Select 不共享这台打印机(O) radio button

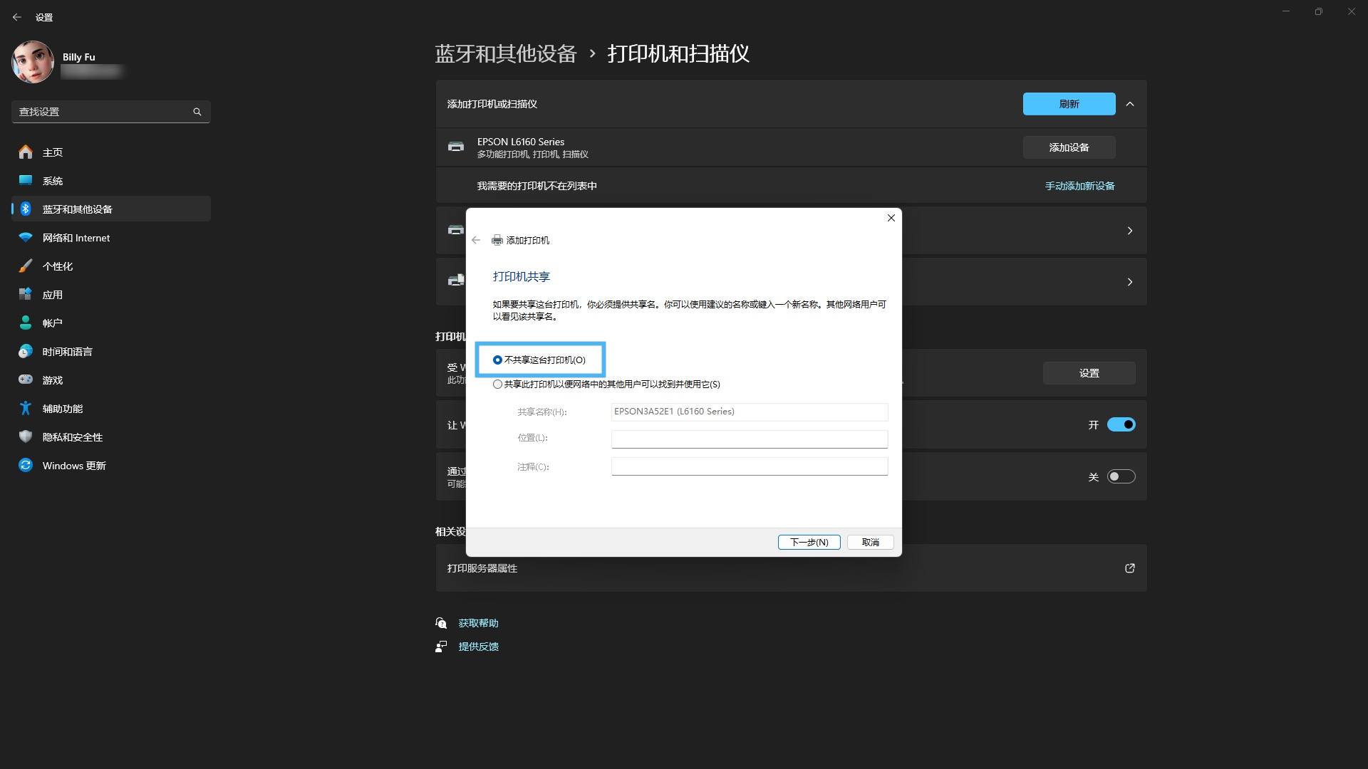point(497,360)
